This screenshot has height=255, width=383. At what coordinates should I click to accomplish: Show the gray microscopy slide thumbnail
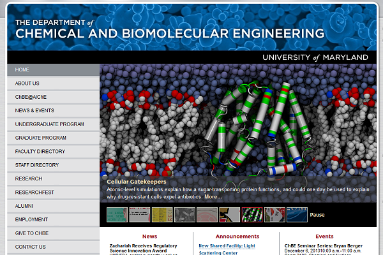(x=184, y=215)
